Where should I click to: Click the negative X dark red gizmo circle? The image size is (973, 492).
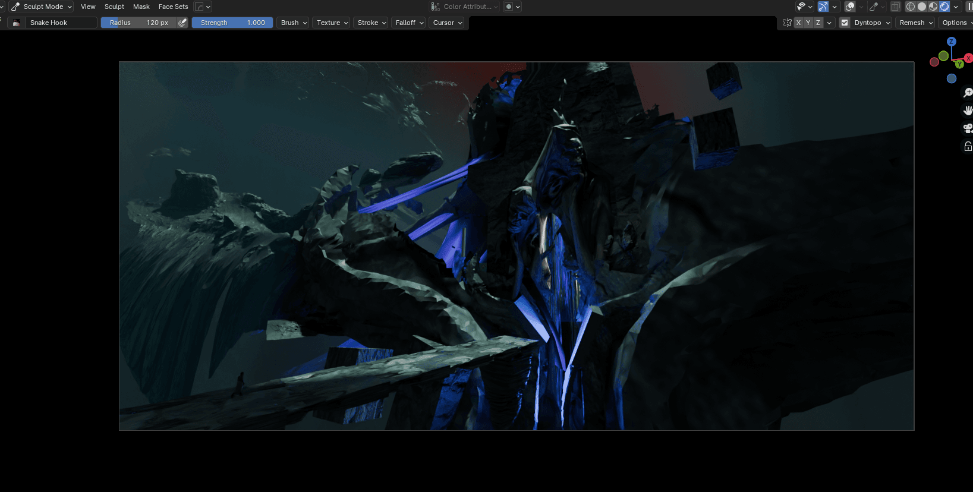click(934, 62)
